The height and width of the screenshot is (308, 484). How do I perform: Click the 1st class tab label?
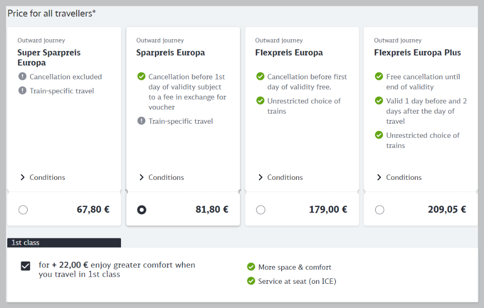pyautogui.click(x=26, y=243)
